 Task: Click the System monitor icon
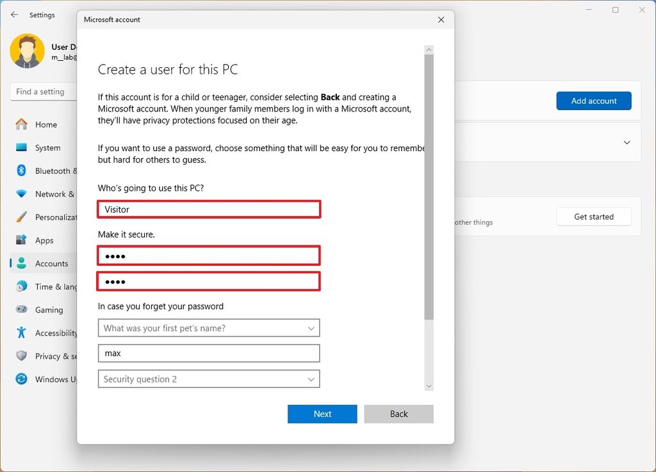pos(21,147)
